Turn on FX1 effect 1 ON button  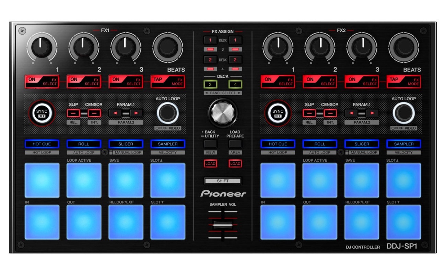(41, 82)
